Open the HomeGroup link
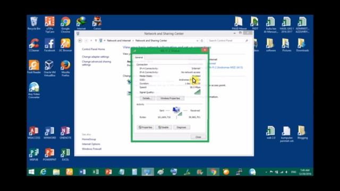Image resolution: width=340 pixels, height=191 pixels. tap(89, 139)
